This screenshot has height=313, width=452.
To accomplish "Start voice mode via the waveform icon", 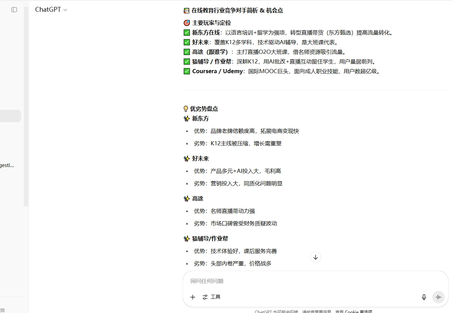I will click(x=439, y=297).
